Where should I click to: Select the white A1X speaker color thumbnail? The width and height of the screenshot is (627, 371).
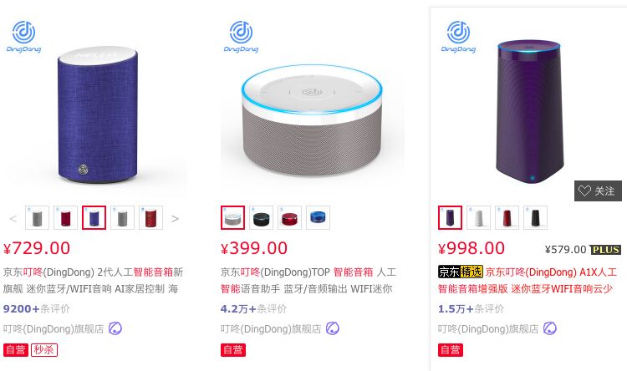[x=479, y=218]
